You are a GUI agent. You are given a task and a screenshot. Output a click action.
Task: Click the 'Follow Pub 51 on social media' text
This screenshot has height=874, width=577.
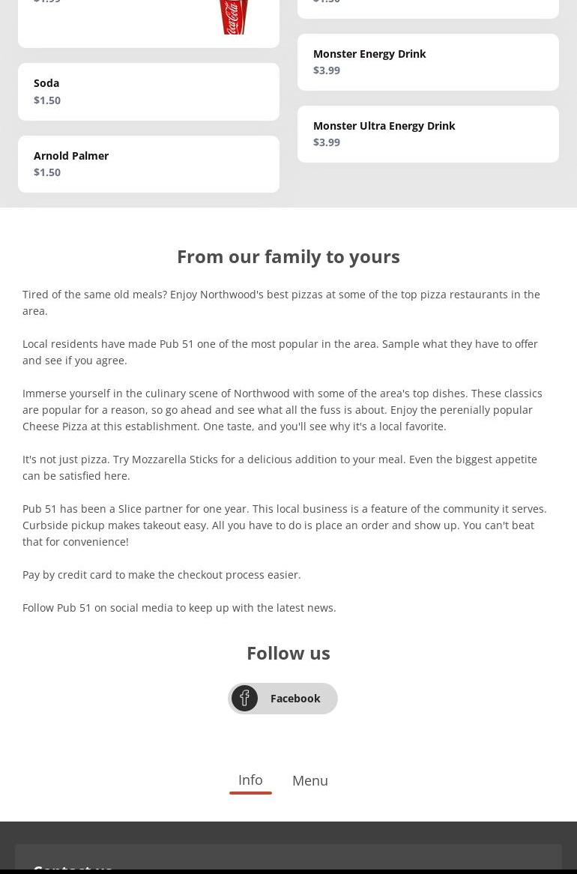[179, 608]
